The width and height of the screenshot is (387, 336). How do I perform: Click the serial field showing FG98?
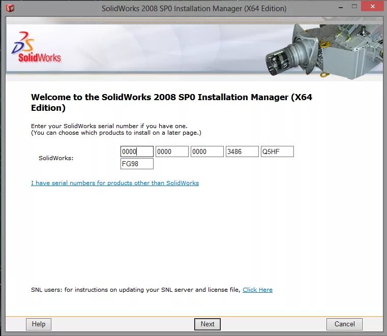pos(137,164)
